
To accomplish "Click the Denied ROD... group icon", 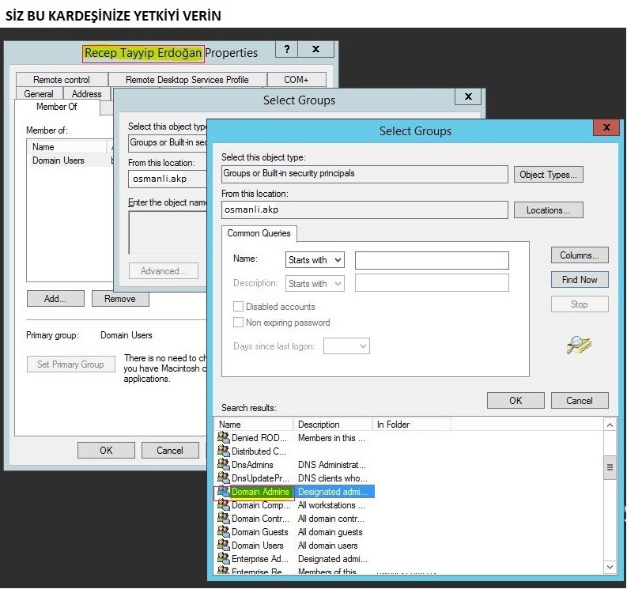I will click(x=224, y=437).
